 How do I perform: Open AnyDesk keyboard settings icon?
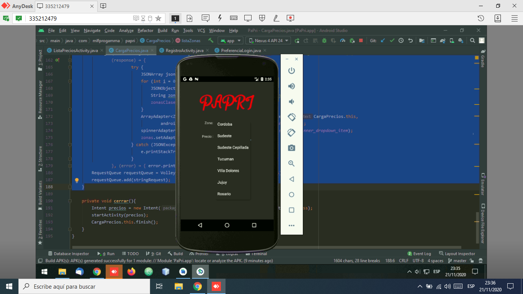234,18
